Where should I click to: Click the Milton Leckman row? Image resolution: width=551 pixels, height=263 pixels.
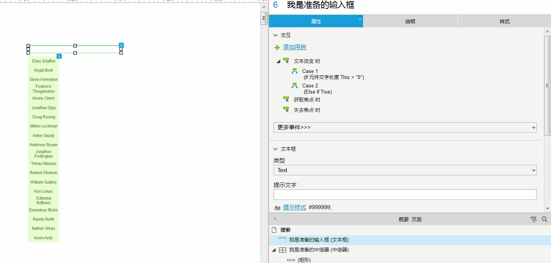[44, 126]
